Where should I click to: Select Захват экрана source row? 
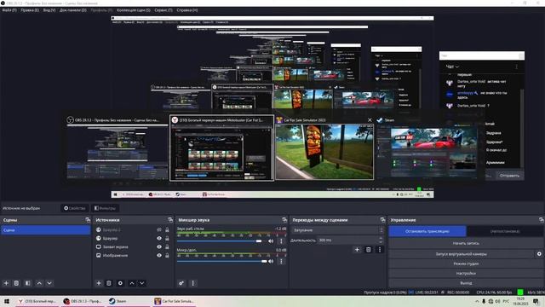click(133, 246)
